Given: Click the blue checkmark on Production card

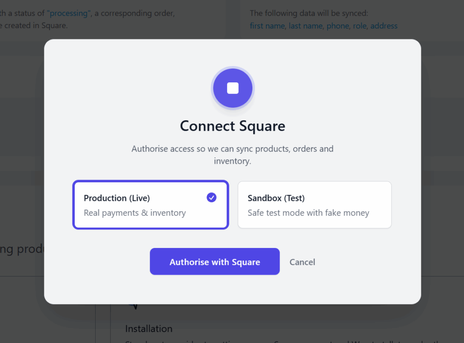Looking at the screenshot, I should pos(211,197).
